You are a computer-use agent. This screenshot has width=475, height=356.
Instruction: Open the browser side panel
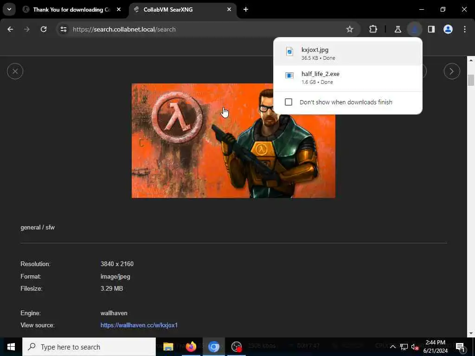(431, 29)
